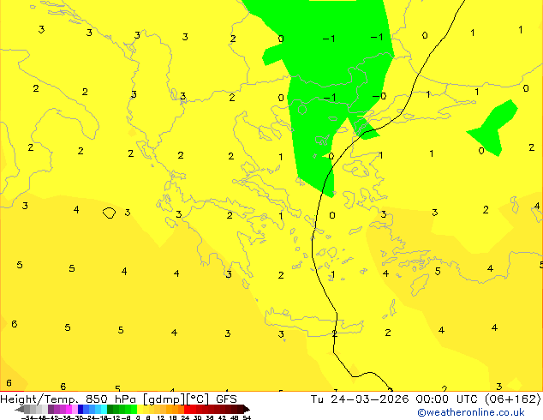Click the dark maroon right arrow of scale
This screenshot has height=420, width=543.
(x=247, y=409)
